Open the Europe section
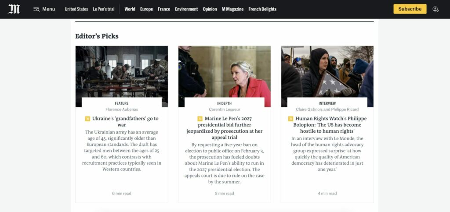Screen dimensions: 450x212 click(x=146, y=9)
